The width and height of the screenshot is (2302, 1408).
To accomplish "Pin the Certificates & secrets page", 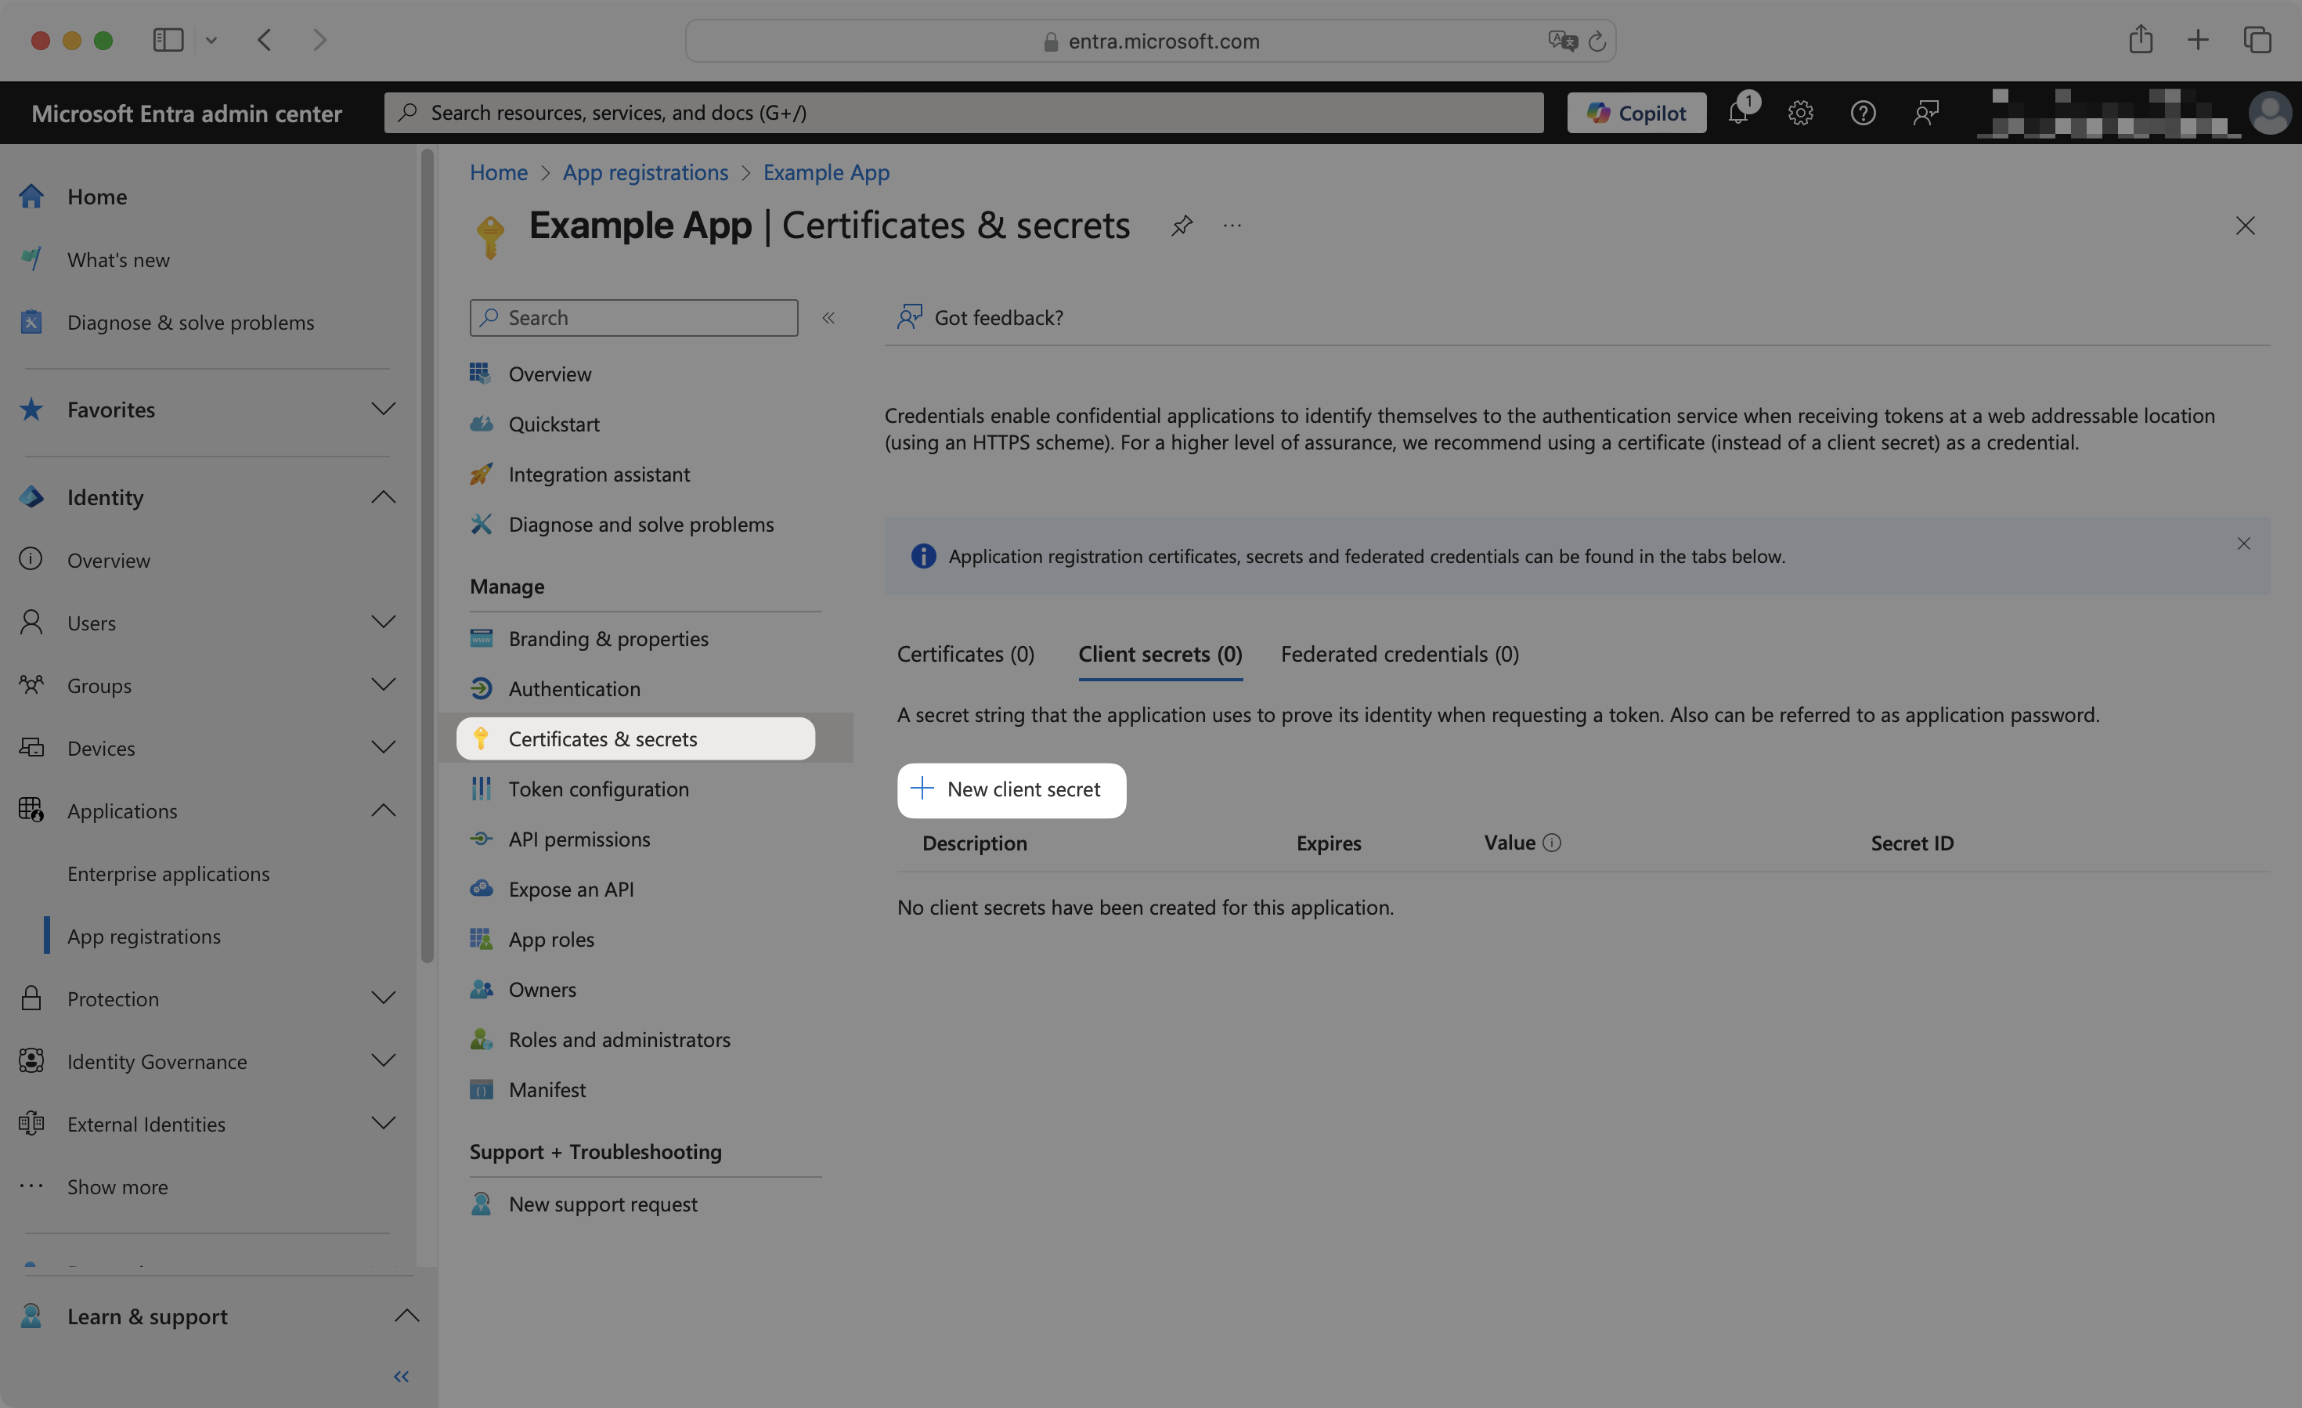I will 1180,226.
